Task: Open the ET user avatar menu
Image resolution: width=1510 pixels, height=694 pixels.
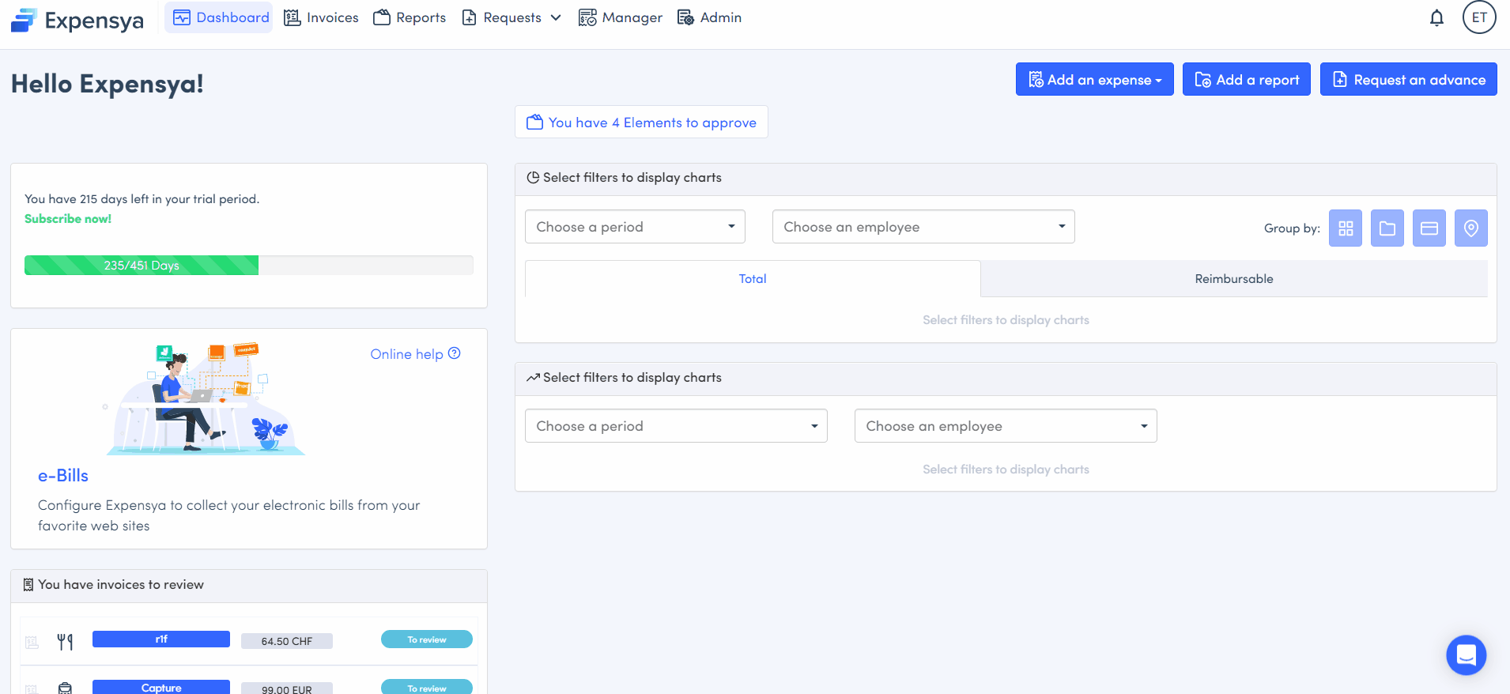Action: click(x=1478, y=17)
